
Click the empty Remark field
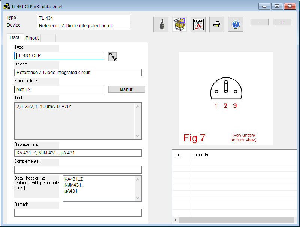[78, 213]
